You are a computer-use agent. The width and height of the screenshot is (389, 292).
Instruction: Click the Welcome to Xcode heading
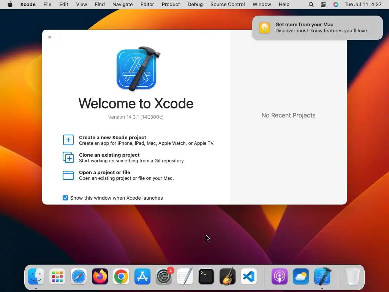click(136, 103)
